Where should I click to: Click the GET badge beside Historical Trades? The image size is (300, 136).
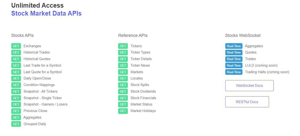point(16,53)
